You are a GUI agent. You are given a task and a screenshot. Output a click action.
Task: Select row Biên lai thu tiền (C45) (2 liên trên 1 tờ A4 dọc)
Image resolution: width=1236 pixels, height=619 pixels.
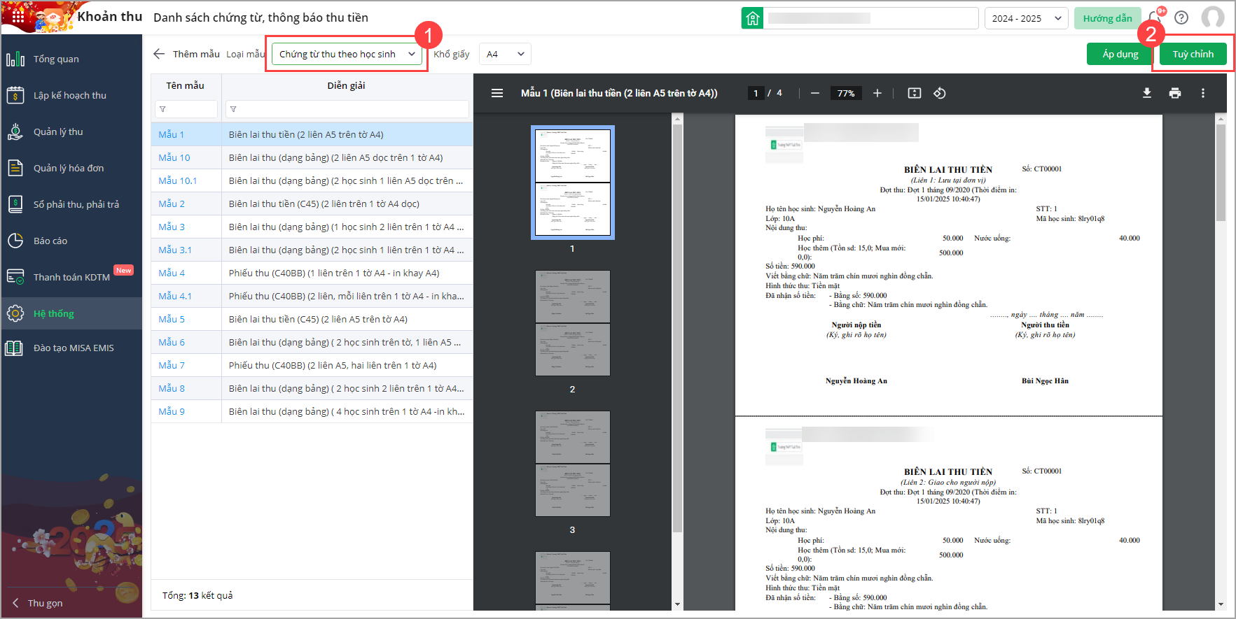(x=312, y=204)
